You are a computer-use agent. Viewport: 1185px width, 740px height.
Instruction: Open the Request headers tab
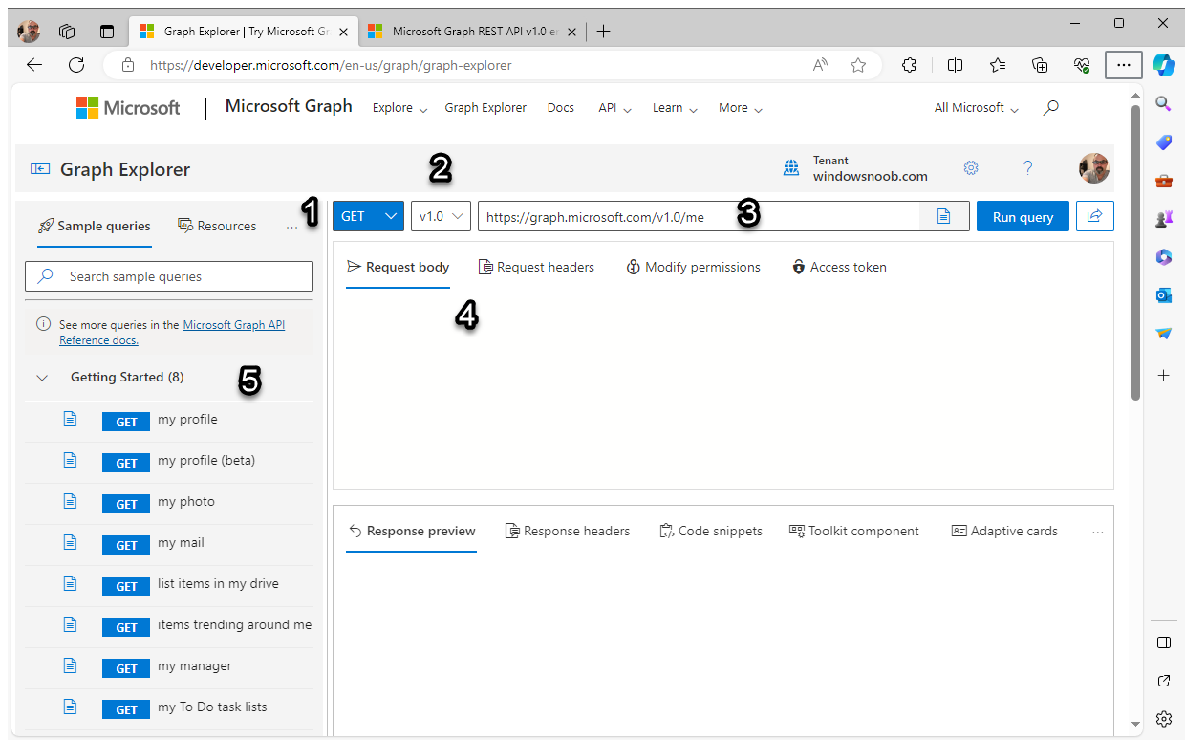coord(536,268)
